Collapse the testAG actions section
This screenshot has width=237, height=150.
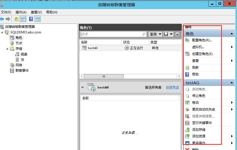232,83
